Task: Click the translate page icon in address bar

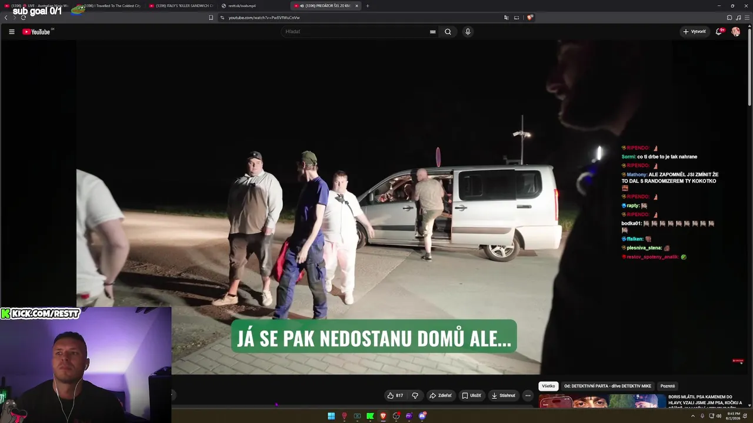Action: [x=506, y=18]
